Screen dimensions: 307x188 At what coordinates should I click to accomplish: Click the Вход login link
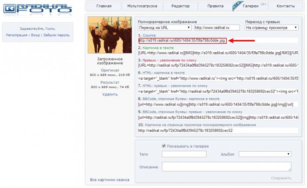point(35,35)
